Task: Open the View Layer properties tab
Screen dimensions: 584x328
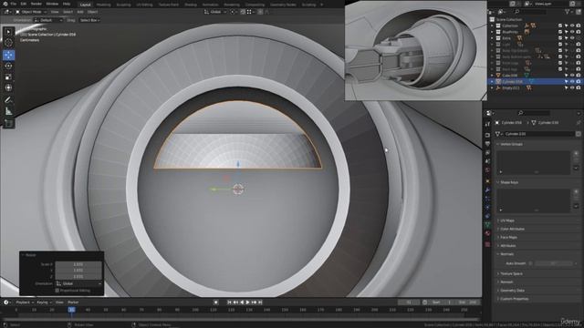Action: click(x=487, y=152)
